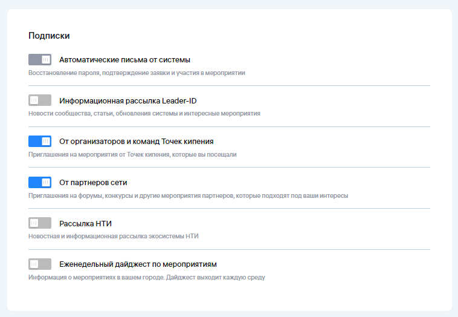Screen dimensions: 458x317
Task: Click the description about visited Точек кипения
Action: [132, 154]
